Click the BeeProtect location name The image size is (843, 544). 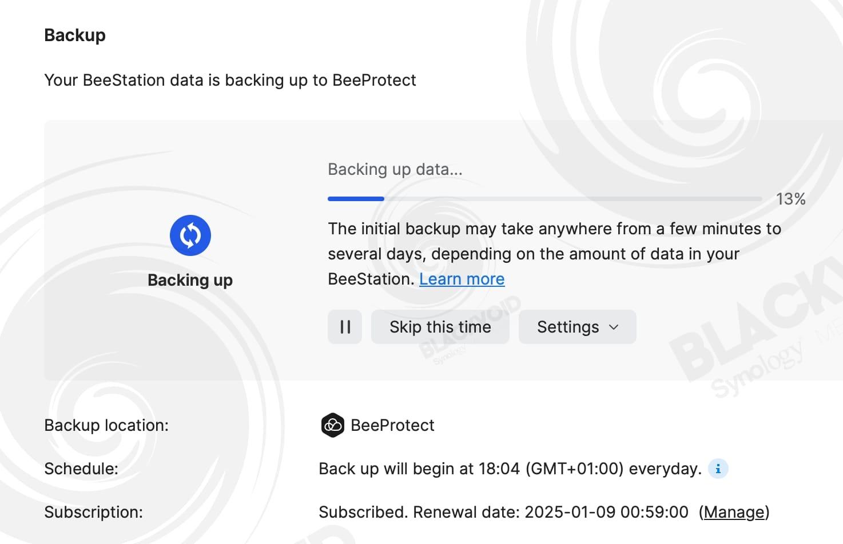392,425
